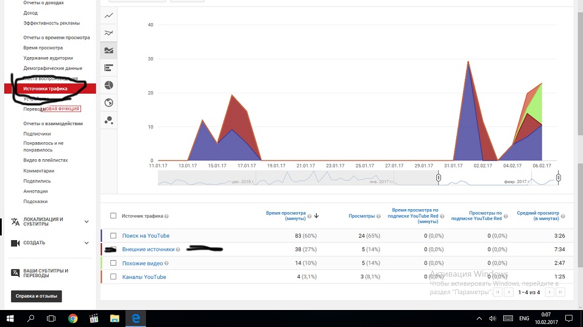Open Поделились report in sidebar
583x327 pixels.
[37, 181]
